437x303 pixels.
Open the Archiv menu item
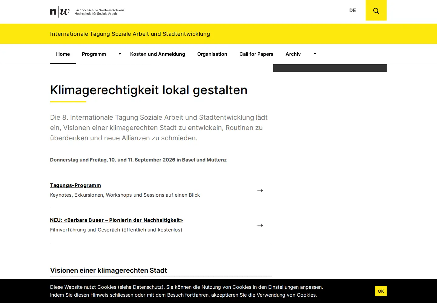(293, 54)
